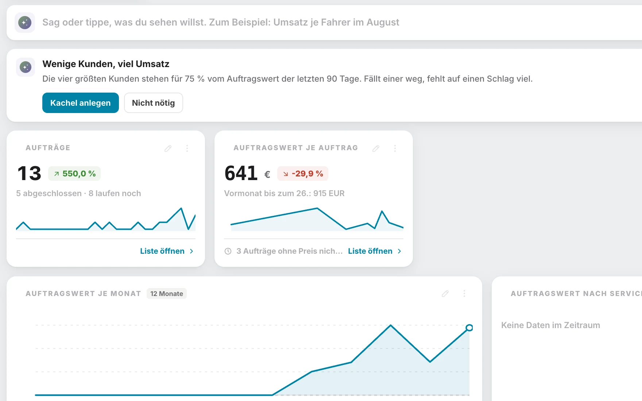Open the Aufträge tile three-dot menu

(x=187, y=148)
